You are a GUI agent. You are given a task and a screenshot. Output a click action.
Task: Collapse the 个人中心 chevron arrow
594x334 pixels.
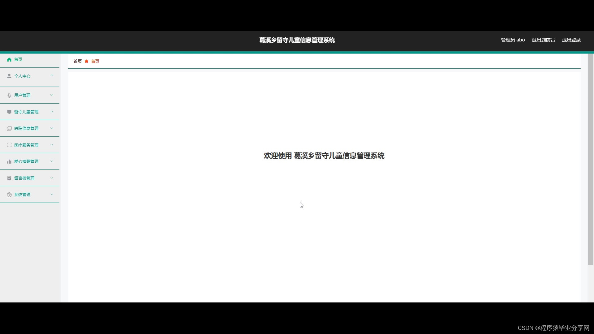pos(52,75)
